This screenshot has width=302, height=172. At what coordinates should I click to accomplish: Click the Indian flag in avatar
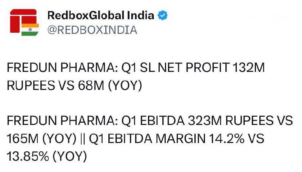click(x=30, y=30)
